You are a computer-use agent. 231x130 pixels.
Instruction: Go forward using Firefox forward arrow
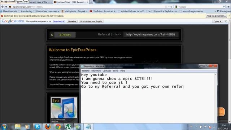[x=6, y=7]
